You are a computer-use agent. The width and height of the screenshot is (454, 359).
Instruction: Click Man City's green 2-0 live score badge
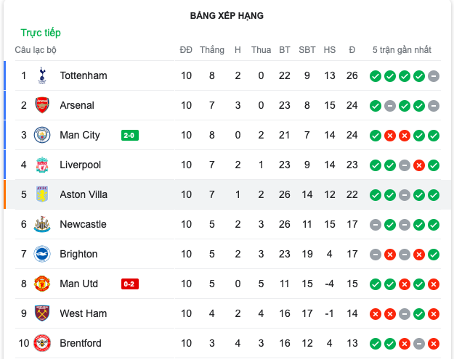(130, 136)
